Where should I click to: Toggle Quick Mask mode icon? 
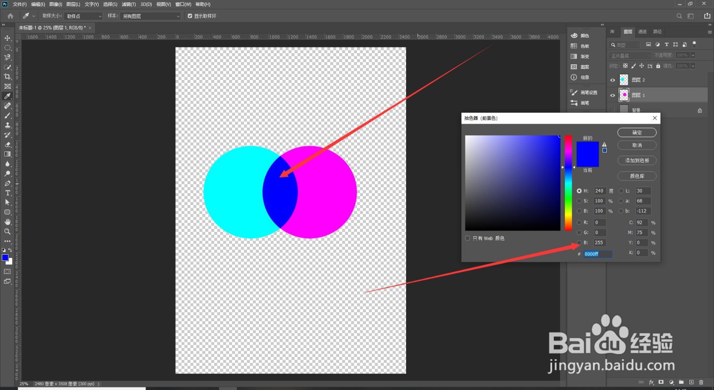pyautogui.click(x=7, y=272)
